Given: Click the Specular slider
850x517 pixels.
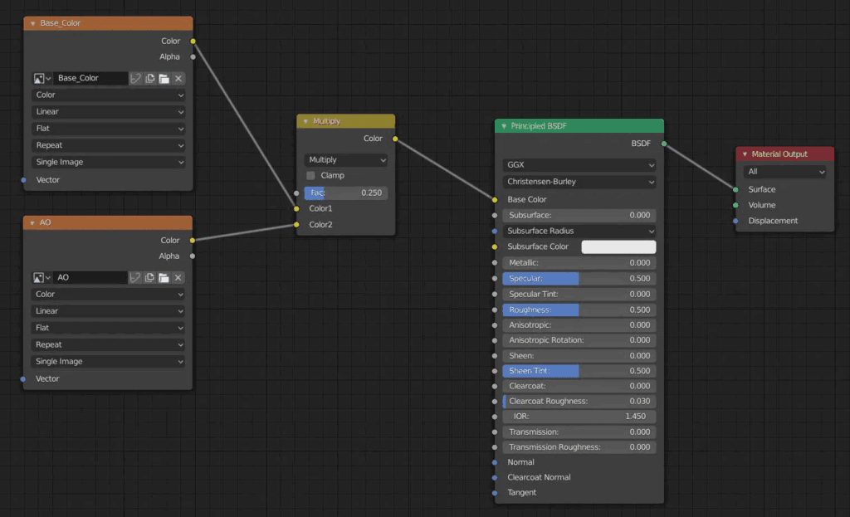Looking at the screenshot, I should 579,279.
